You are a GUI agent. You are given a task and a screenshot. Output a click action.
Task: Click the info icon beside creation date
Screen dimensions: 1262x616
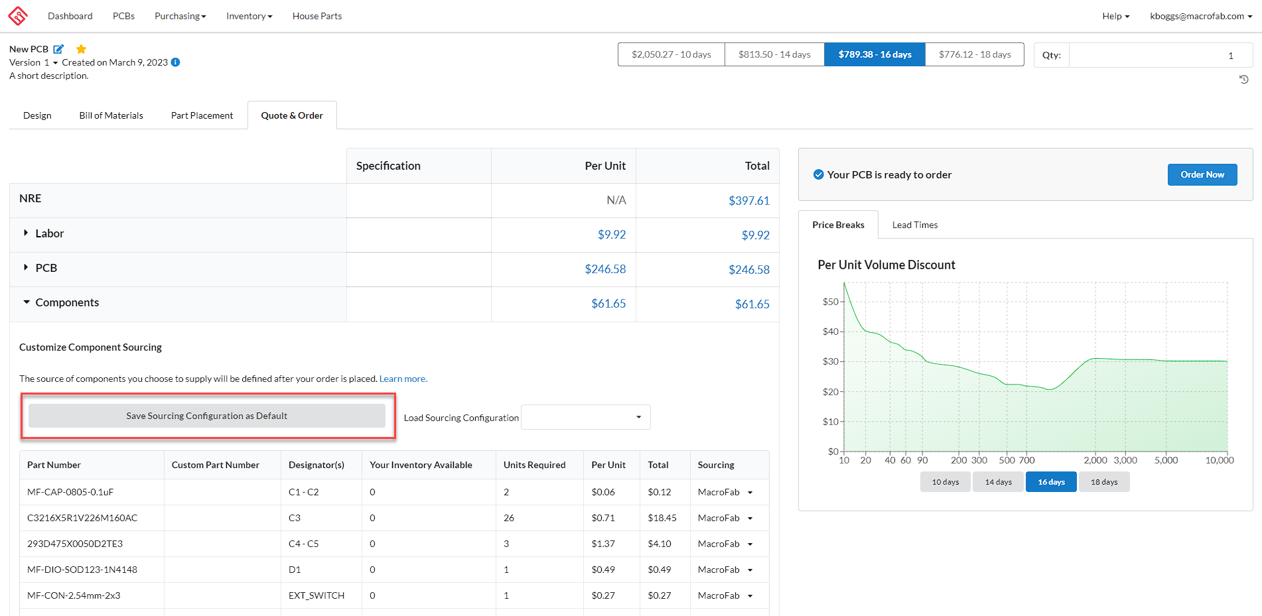tap(175, 62)
